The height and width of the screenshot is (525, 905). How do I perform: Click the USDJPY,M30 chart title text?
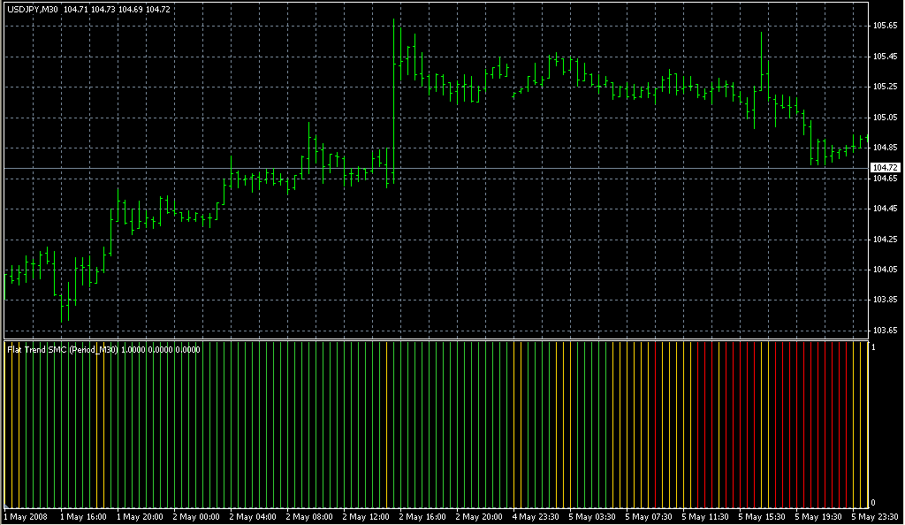32,9
